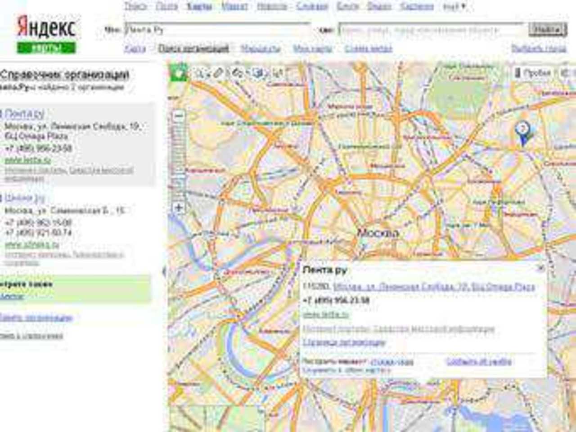Click the Справочник организаций heading
This screenshot has width=576, height=432.
click(65, 74)
